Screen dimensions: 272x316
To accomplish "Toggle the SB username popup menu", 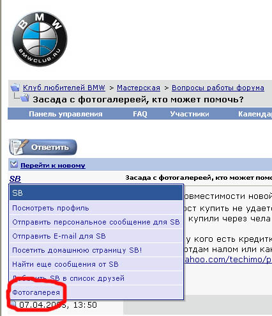I will click(x=15, y=178).
